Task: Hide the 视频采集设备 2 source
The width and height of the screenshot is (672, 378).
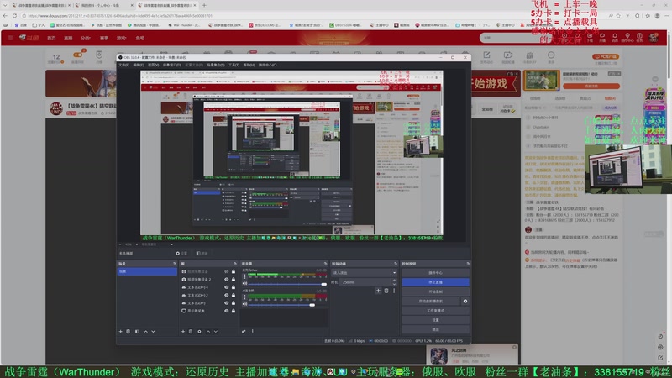Action: [226, 280]
